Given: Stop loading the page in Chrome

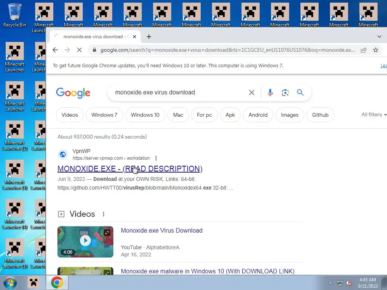Looking at the screenshot, I should pyautogui.click(x=79, y=50).
